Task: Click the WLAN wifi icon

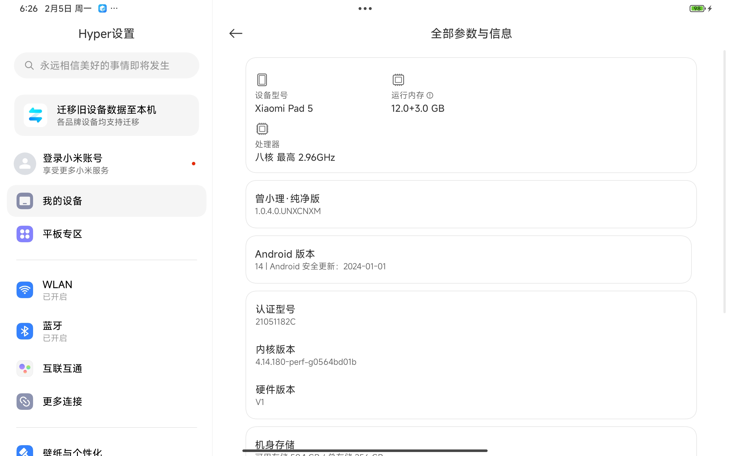Action: coord(25,290)
